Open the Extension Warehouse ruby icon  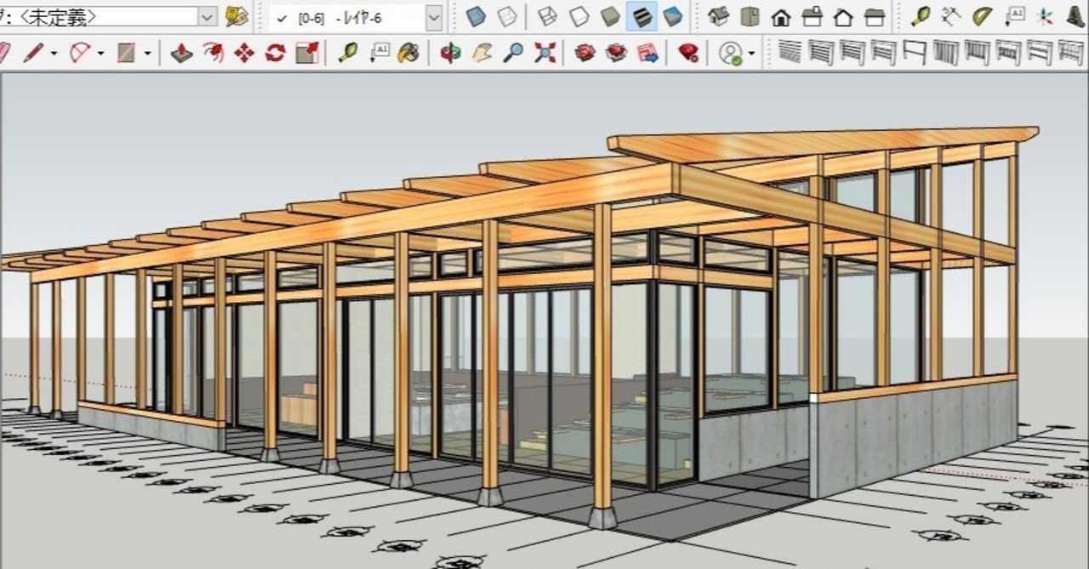click(689, 54)
